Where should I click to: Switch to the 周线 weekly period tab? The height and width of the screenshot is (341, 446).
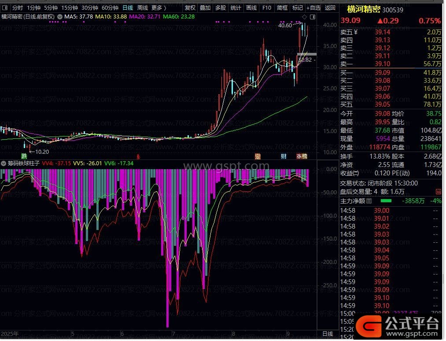click(142, 8)
